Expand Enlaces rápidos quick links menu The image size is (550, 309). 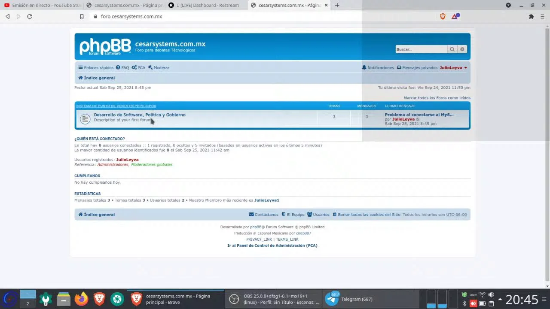click(x=96, y=68)
